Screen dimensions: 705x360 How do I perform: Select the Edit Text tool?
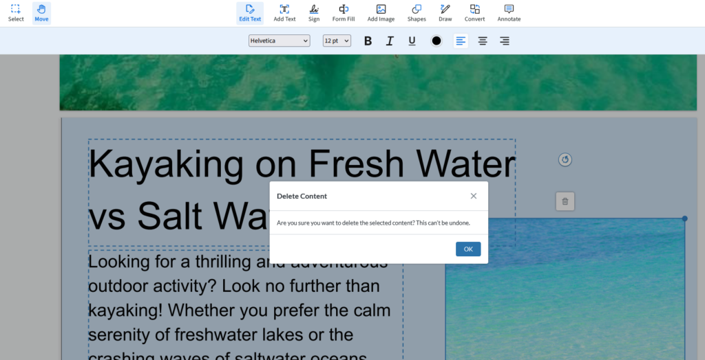coord(250,12)
